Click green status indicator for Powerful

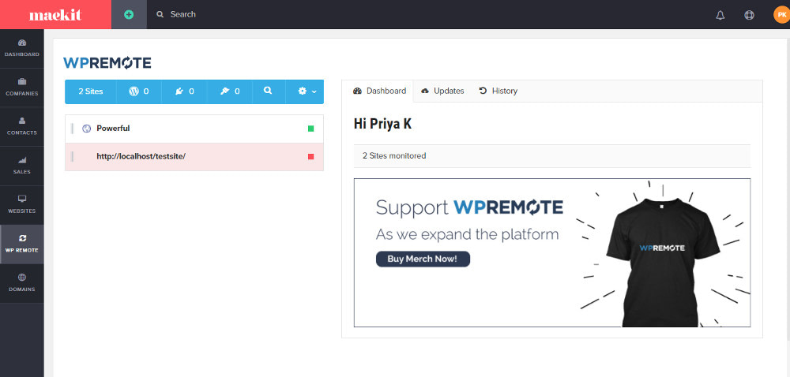coord(310,129)
